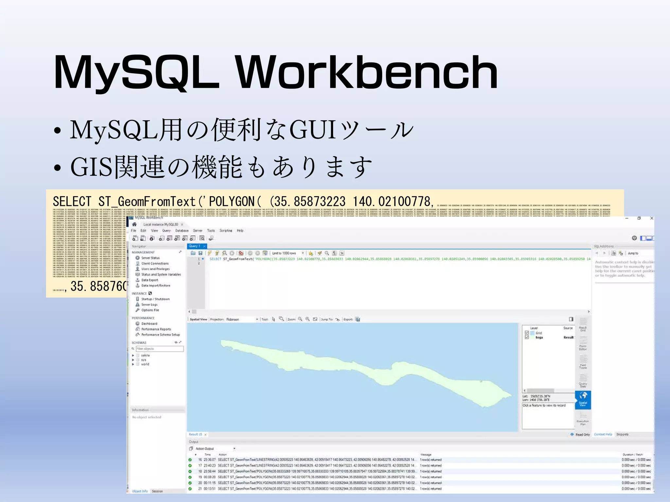
Task: Toggle autocommit mode icon
Action: 265,253
